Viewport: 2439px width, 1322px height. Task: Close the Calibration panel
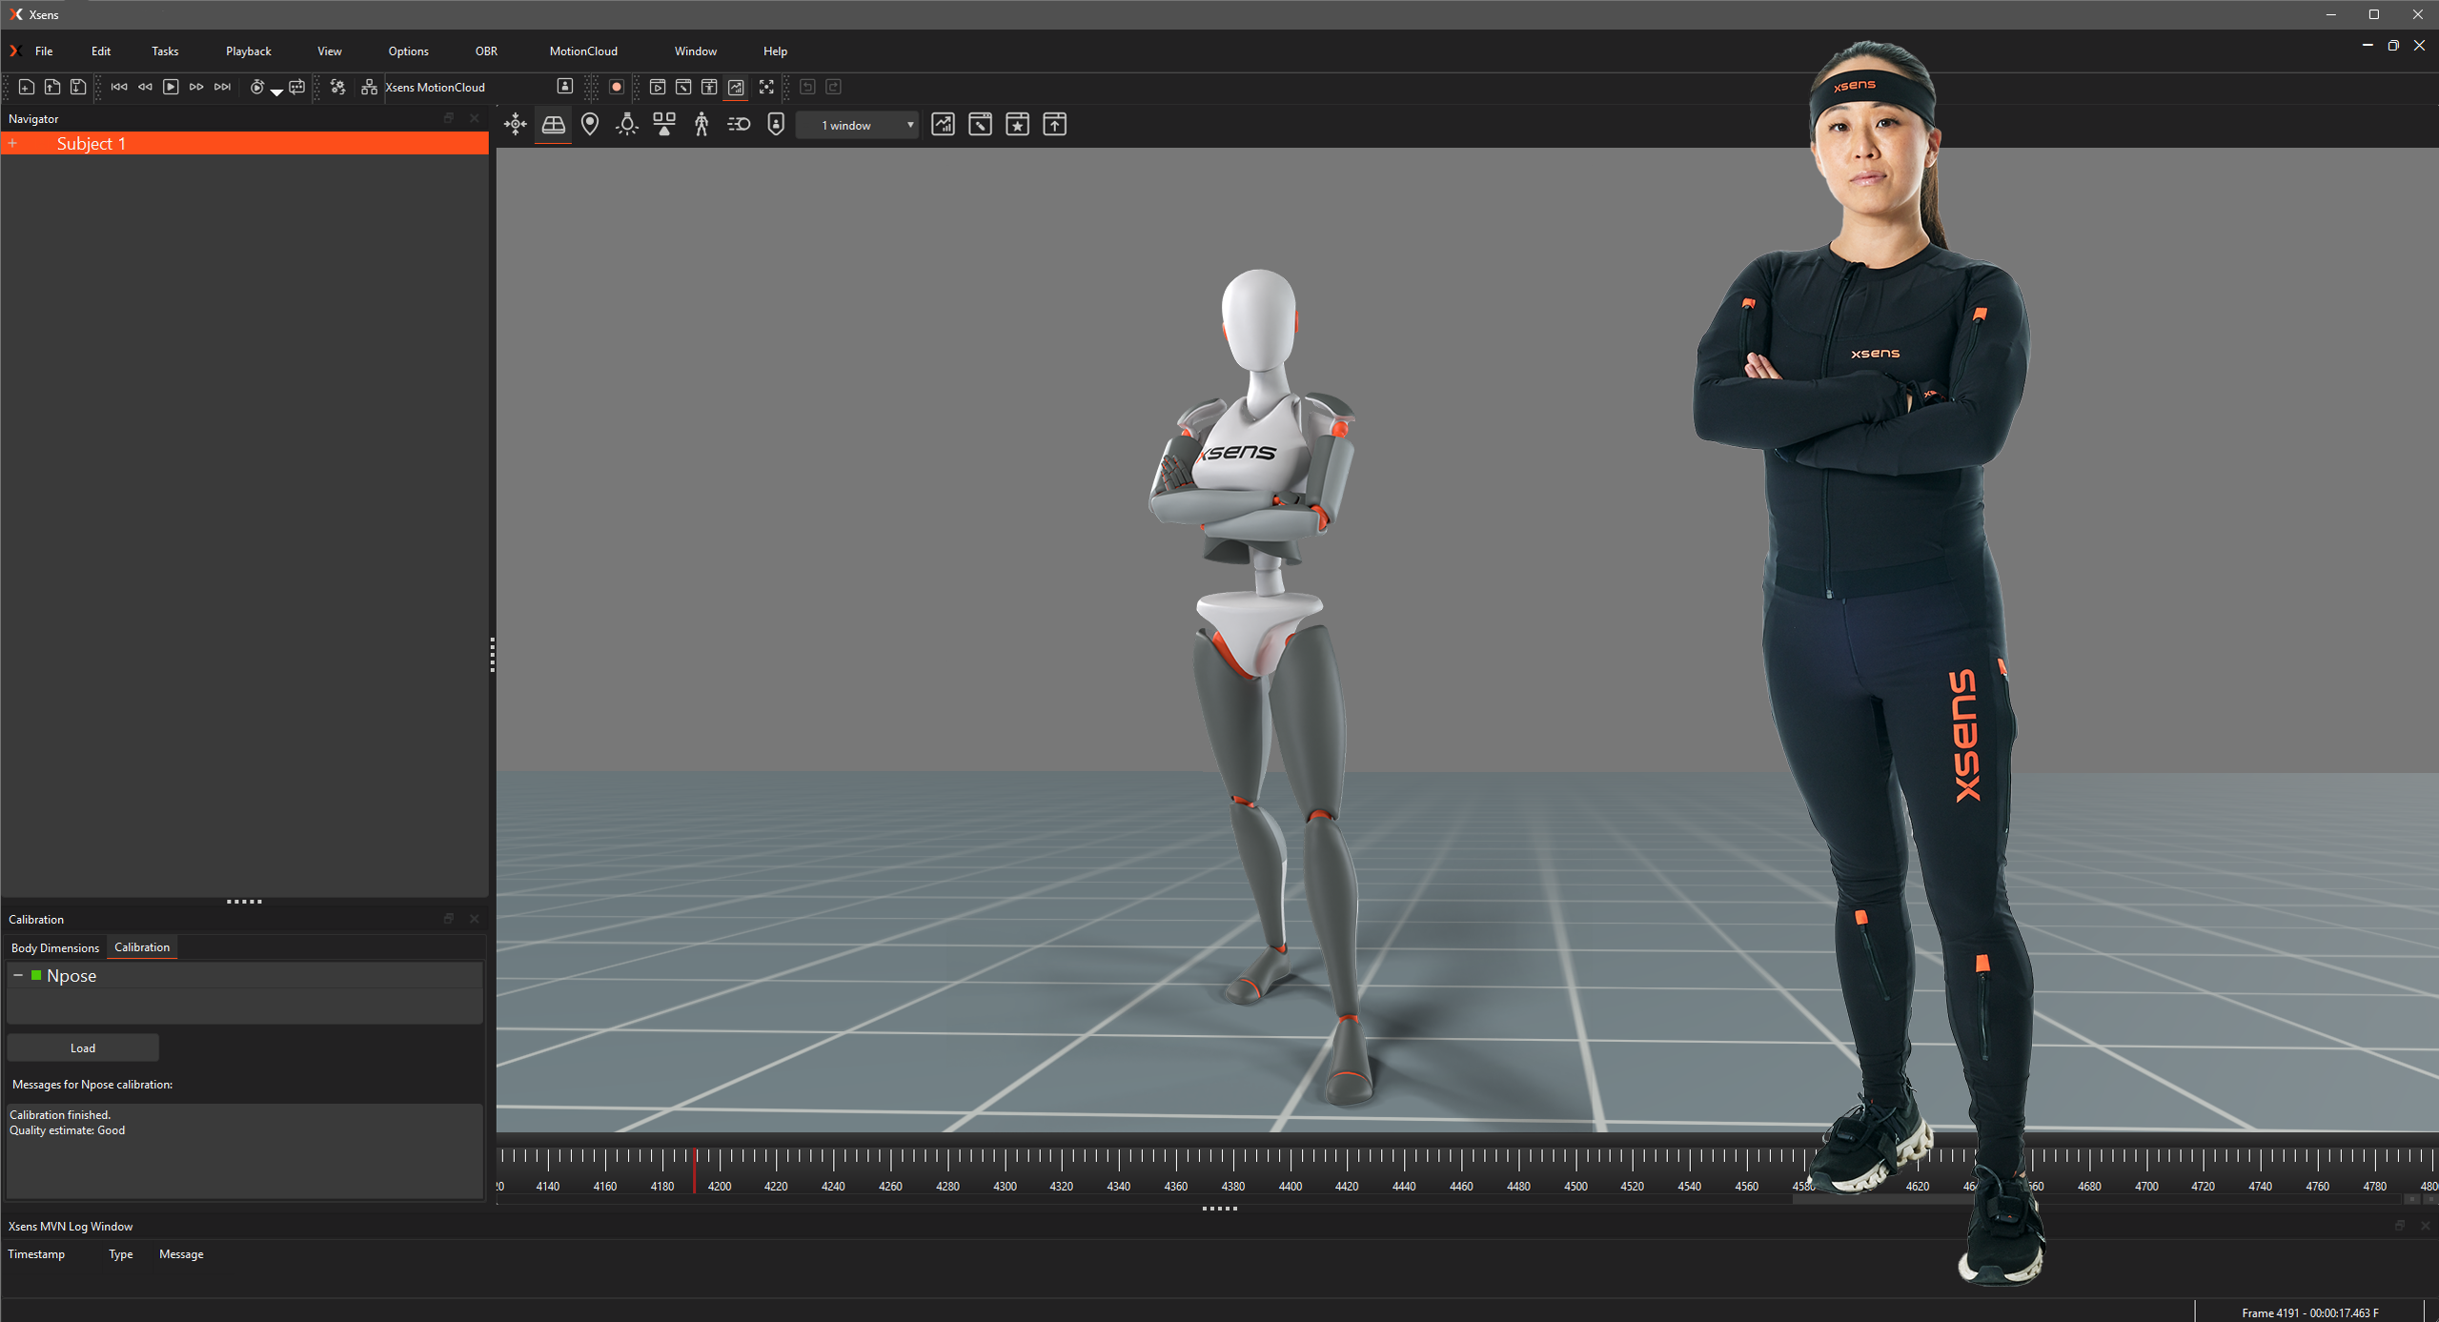(x=475, y=919)
